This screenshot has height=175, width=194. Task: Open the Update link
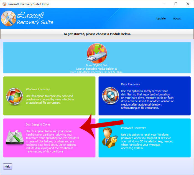click(x=161, y=19)
